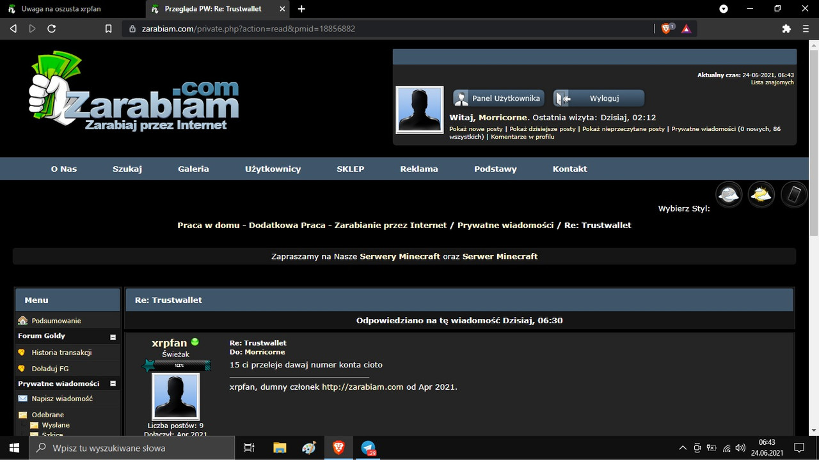The image size is (819, 462).
Task: Click xrpfan's avatar thumbnail
Action: pos(175,397)
